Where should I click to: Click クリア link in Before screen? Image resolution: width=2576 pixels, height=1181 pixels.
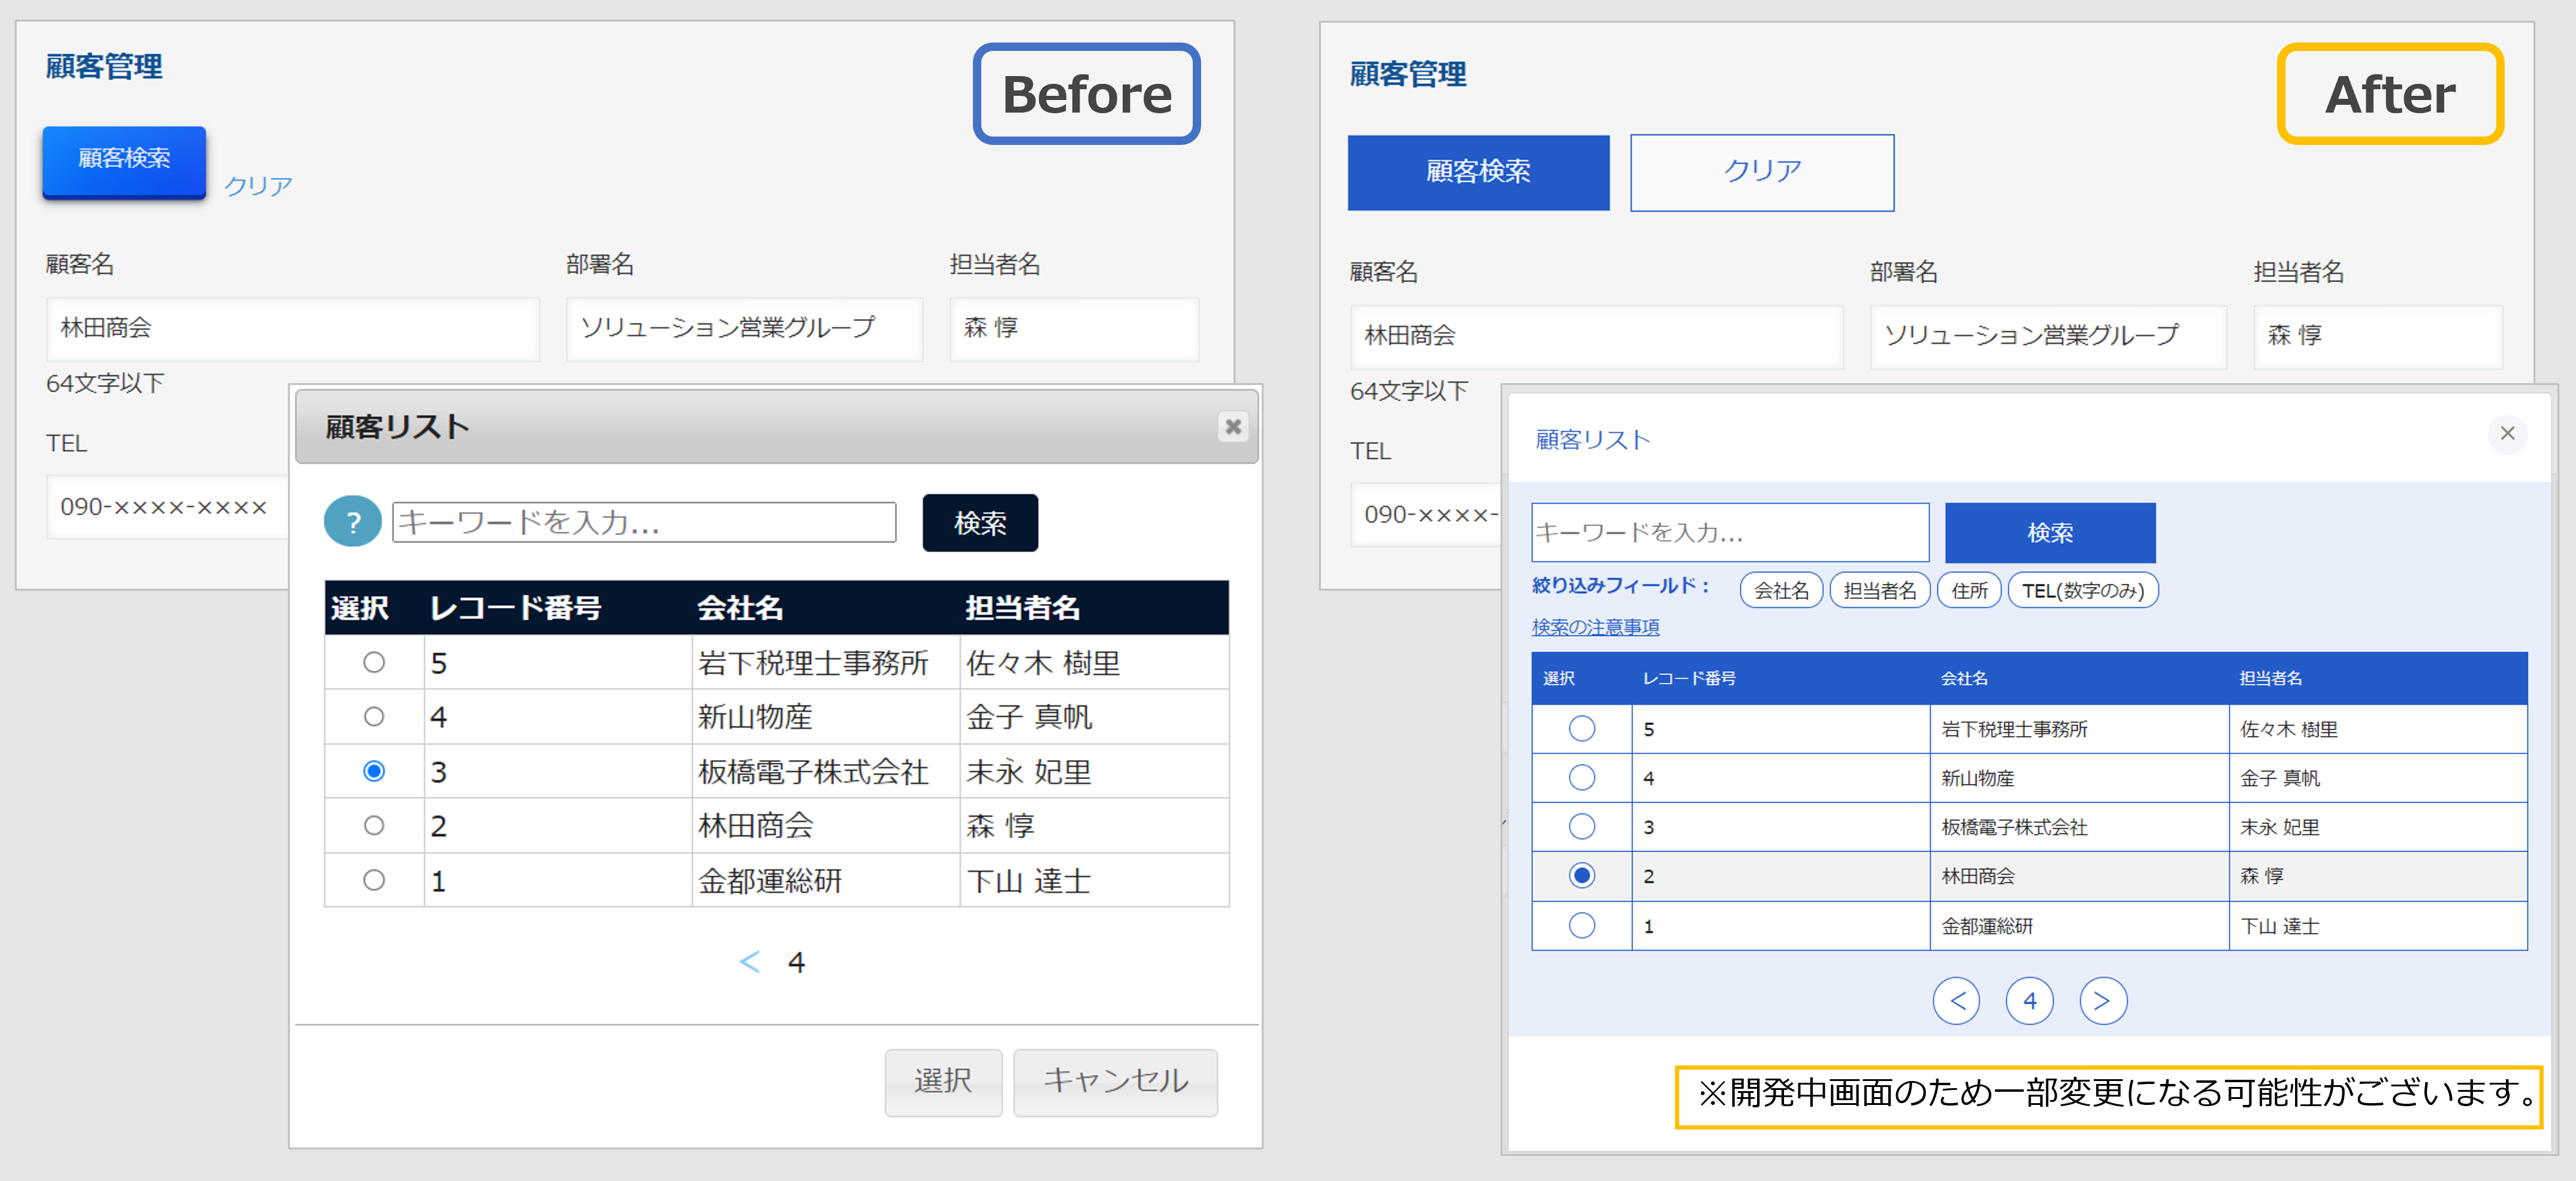(258, 186)
